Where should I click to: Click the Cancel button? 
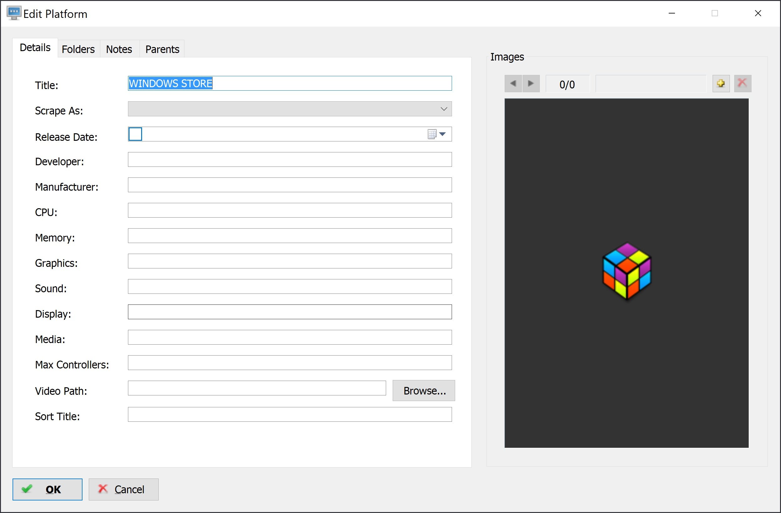(124, 489)
